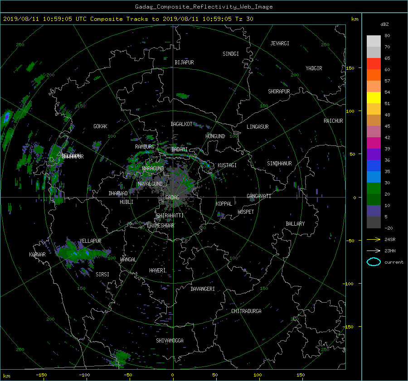This screenshot has width=408, height=381.
Task: Click the white 23MN arrow legend icon
Action: pyautogui.click(x=374, y=251)
